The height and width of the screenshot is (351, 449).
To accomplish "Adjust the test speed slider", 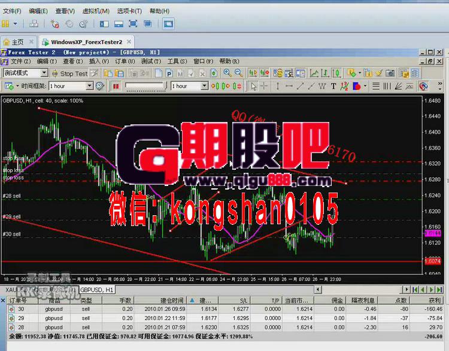I will pos(145,86).
